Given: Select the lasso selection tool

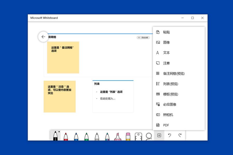Looking at the screenshot, I should click(x=149, y=136).
